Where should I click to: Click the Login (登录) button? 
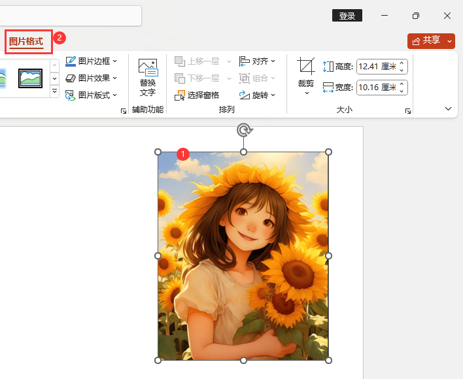pos(347,16)
